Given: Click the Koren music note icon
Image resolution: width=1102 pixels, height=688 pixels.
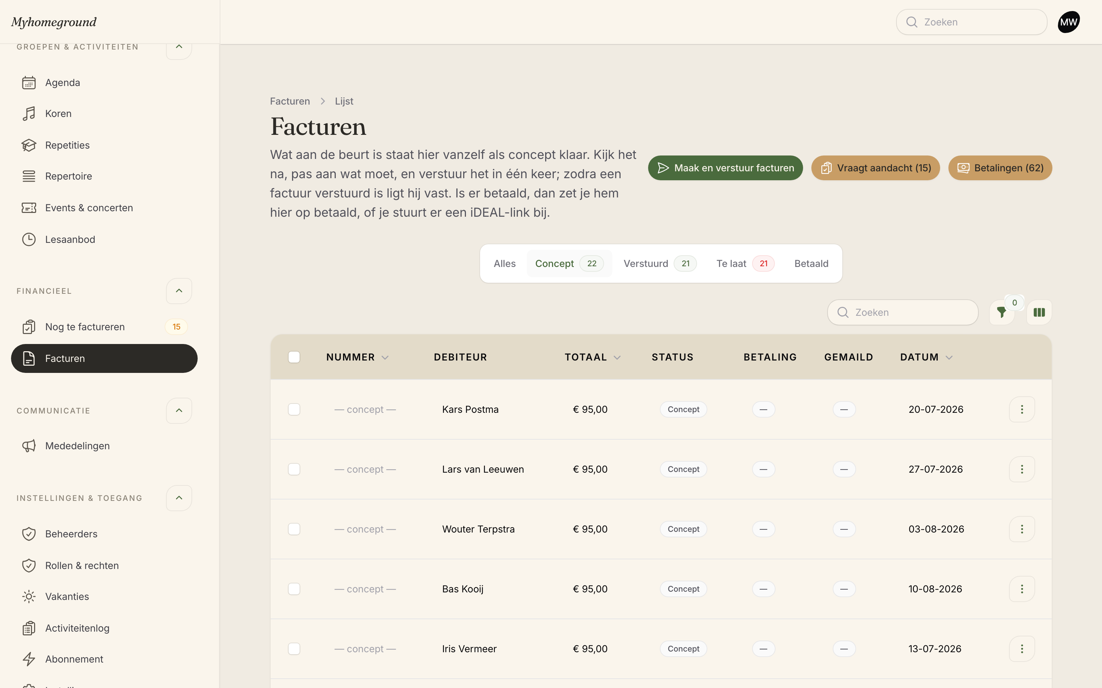Looking at the screenshot, I should point(29,113).
